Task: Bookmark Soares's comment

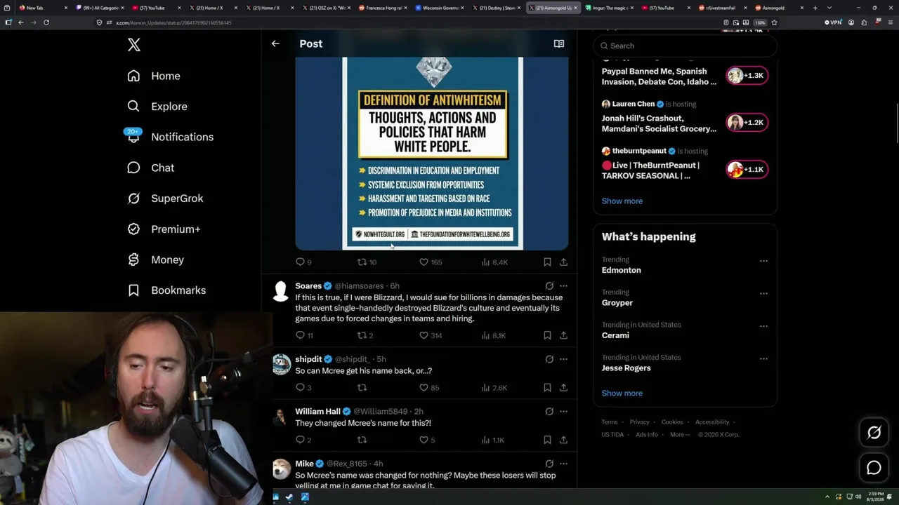Action: coord(547,335)
